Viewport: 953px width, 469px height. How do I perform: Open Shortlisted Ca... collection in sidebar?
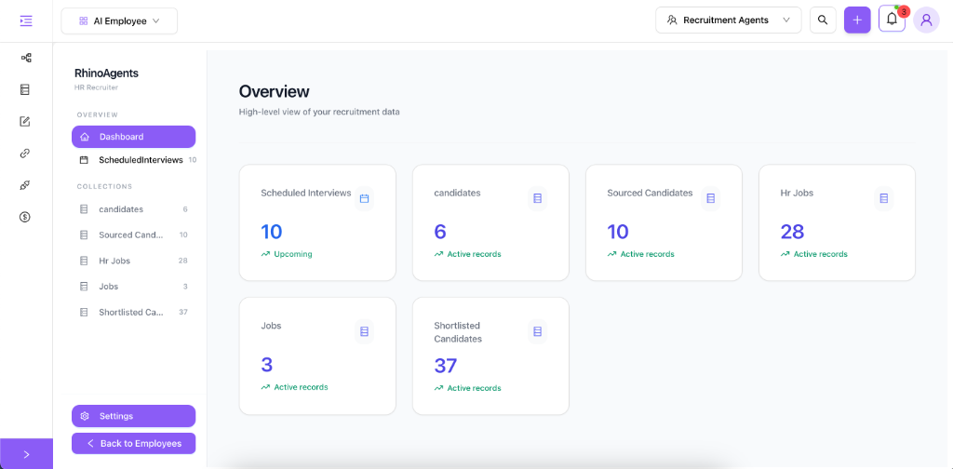(134, 313)
